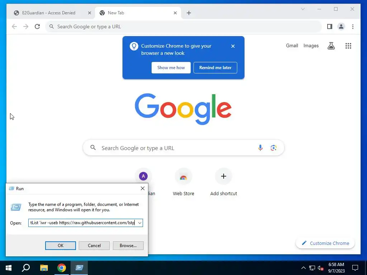This screenshot has height=275, width=367.
Task: Click the Customize Chrome pencil button
Action: 325,243
